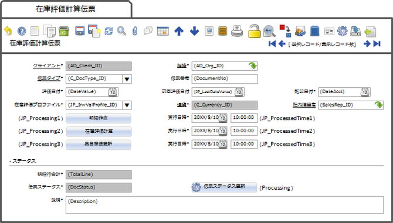Expand the C_DocType_ID dropdown arrow

[x=127, y=79]
